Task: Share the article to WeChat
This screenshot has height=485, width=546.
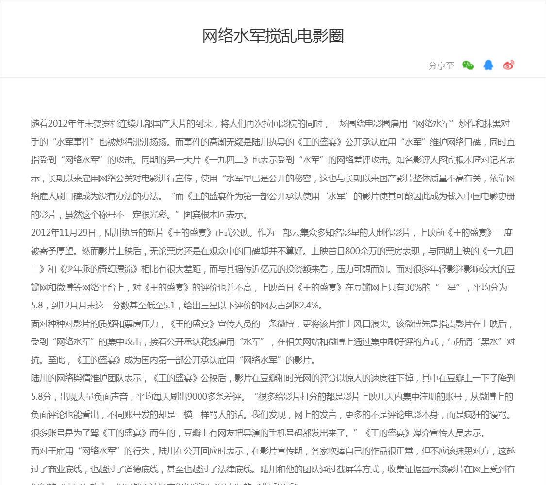Action: (468, 65)
